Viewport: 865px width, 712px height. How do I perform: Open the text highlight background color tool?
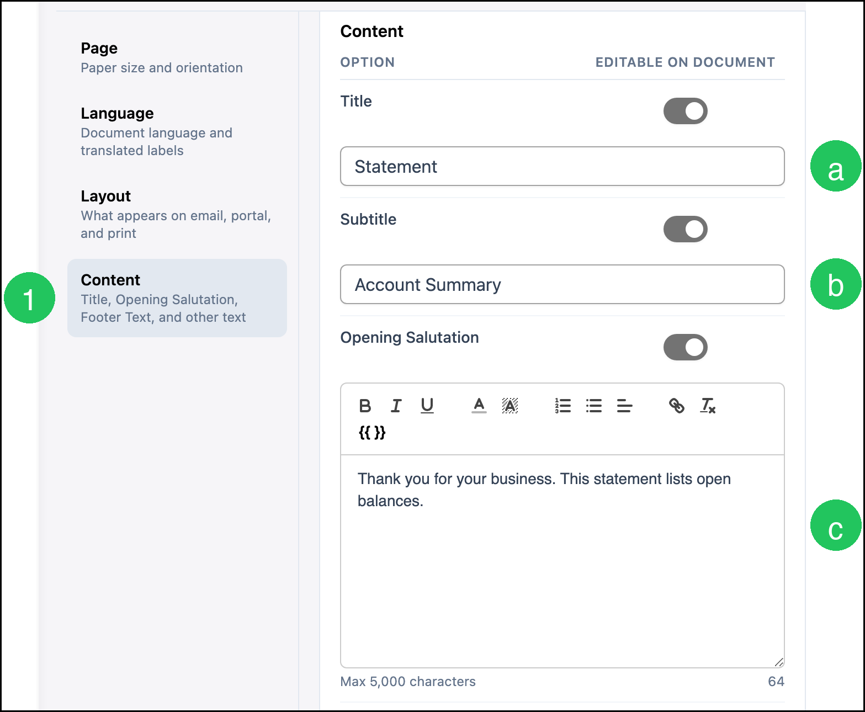click(510, 406)
